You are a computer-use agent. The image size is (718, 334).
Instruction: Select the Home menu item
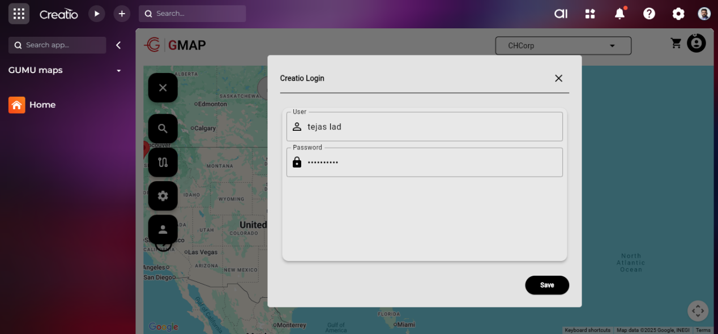click(x=42, y=105)
